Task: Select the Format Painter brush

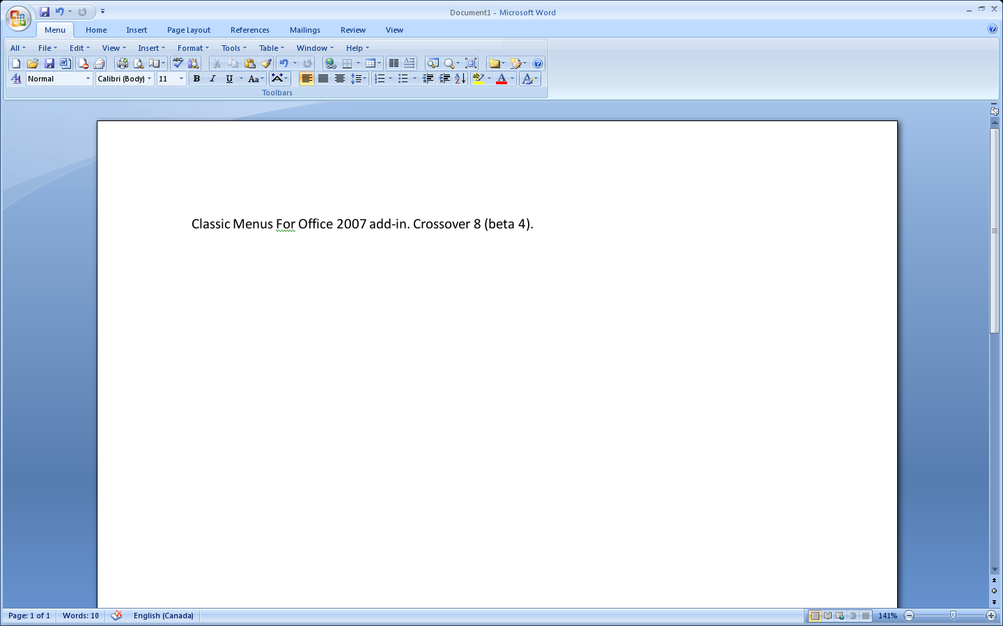Action: pyautogui.click(x=266, y=63)
